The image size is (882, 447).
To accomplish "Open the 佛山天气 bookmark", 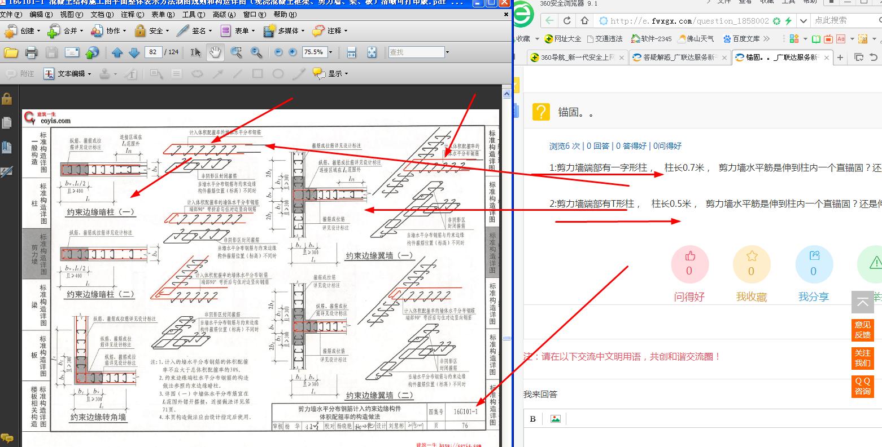I will coord(696,39).
